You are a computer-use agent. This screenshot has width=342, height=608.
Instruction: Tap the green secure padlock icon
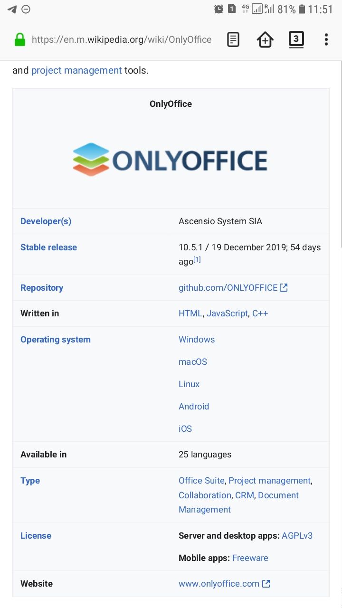point(19,39)
